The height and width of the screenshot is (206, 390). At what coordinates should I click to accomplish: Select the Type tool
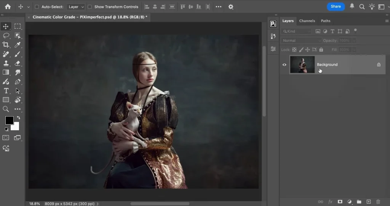pyautogui.click(x=6, y=91)
